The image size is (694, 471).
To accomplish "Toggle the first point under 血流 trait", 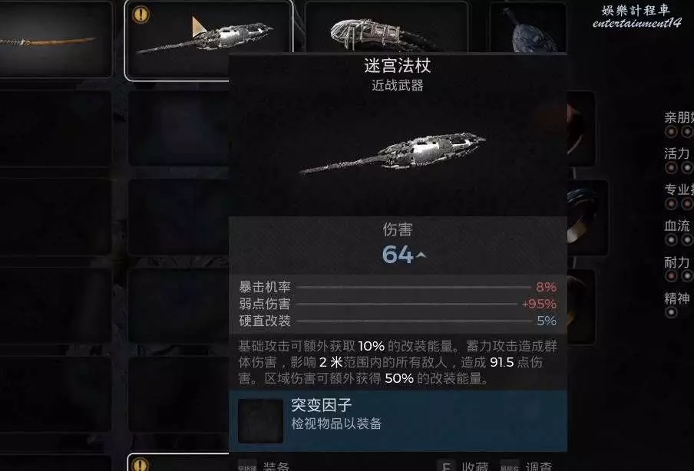I will pyautogui.click(x=671, y=239).
